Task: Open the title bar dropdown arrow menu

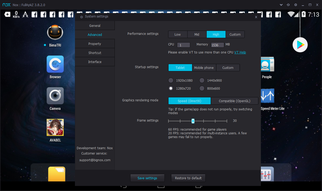Action: tap(281, 5)
